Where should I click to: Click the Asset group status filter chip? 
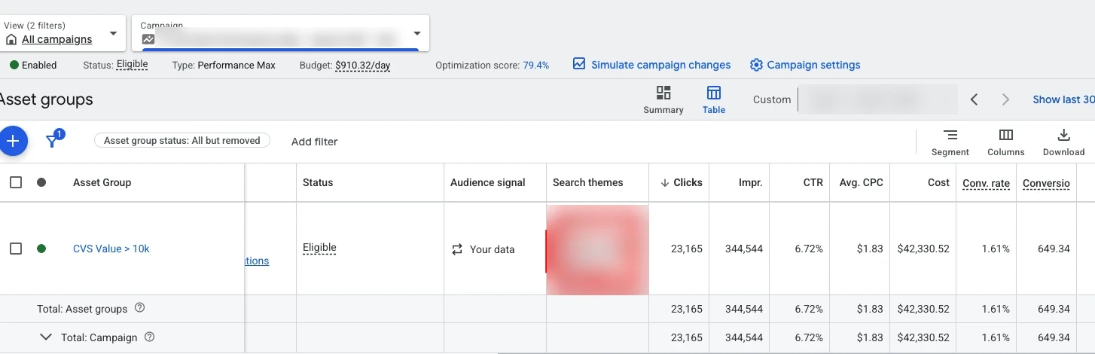click(181, 141)
